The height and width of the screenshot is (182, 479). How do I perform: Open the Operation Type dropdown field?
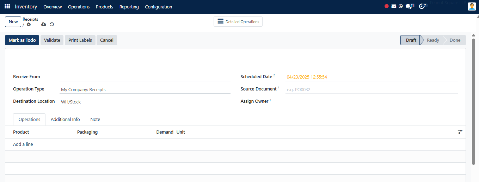[x=145, y=89]
